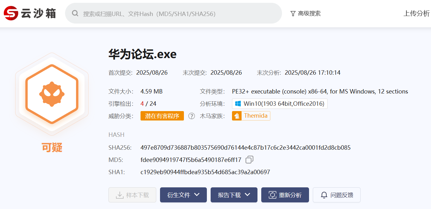The width and height of the screenshot is (431, 209).
Task: Click the orange suspicious malware hexagon icon
Action: point(52,94)
